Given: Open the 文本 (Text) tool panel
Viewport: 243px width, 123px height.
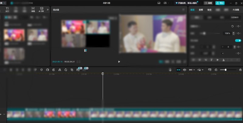Looking at the screenshot, I should (7, 9).
